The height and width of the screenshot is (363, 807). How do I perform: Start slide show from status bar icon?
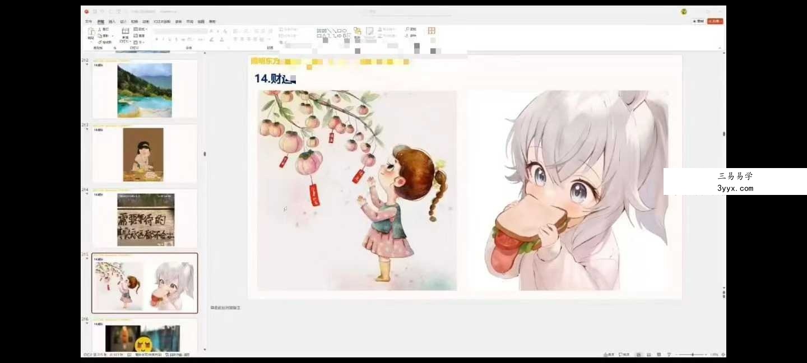(x=669, y=355)
